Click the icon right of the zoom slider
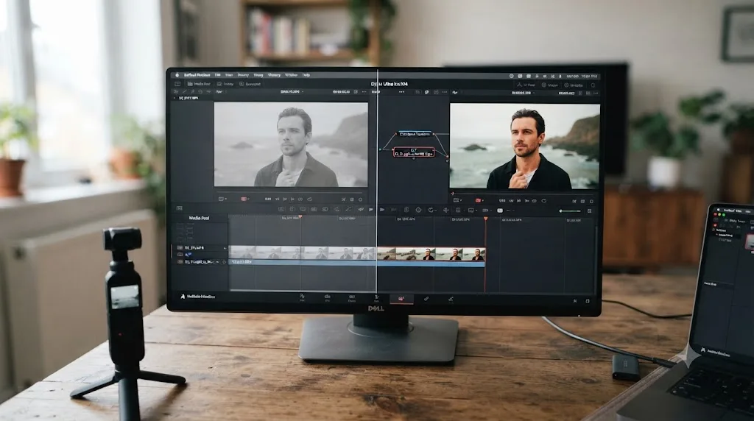The image size is (754, 421). [590, 210]
